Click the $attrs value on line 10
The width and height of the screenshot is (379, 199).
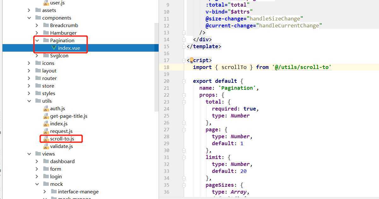tap(240, 12)
